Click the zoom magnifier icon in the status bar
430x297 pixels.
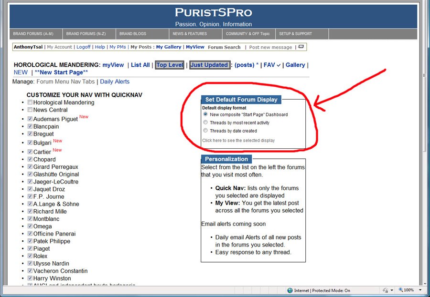(401, 290)
